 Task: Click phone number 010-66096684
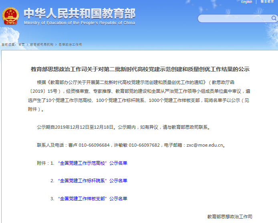(93, 145)
